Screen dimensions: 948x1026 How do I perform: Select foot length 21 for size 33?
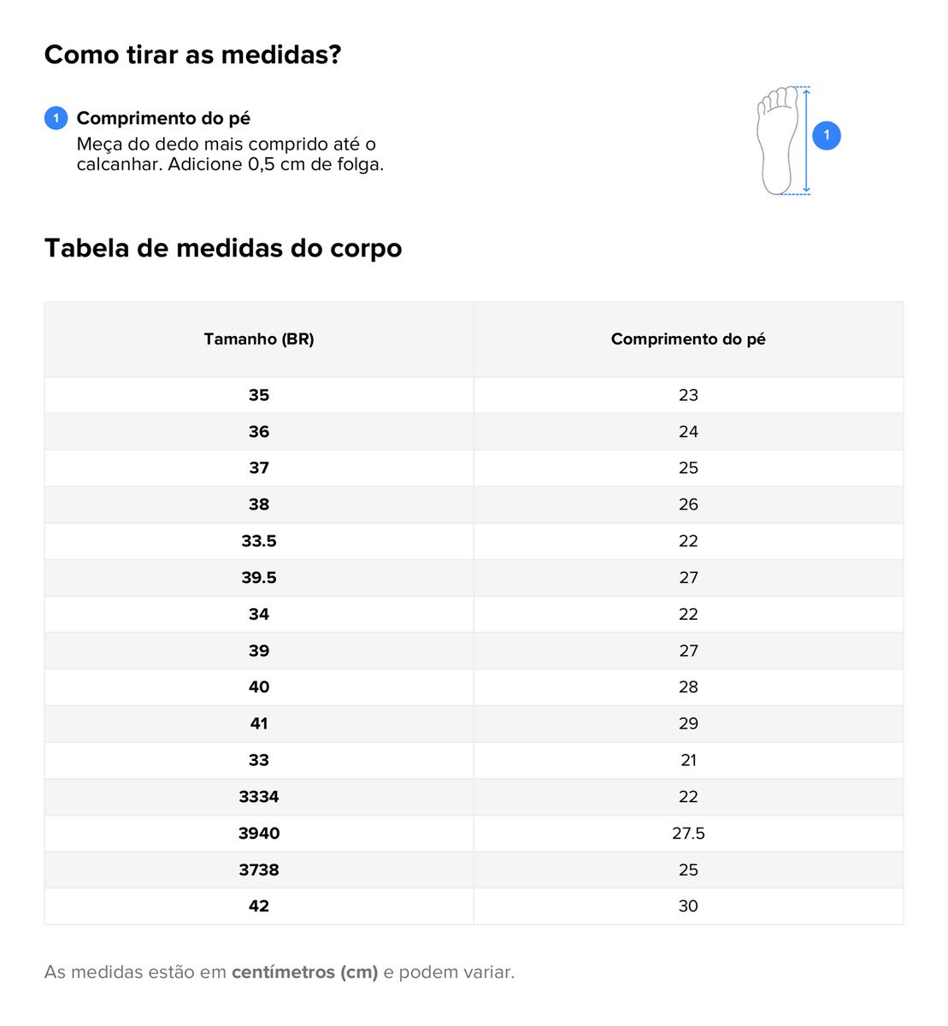(688, 760)
